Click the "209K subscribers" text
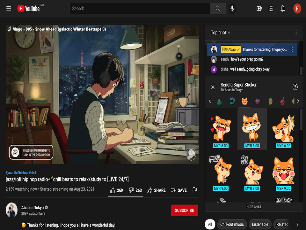This screenshot has width=306, height=230. [33, 214]
